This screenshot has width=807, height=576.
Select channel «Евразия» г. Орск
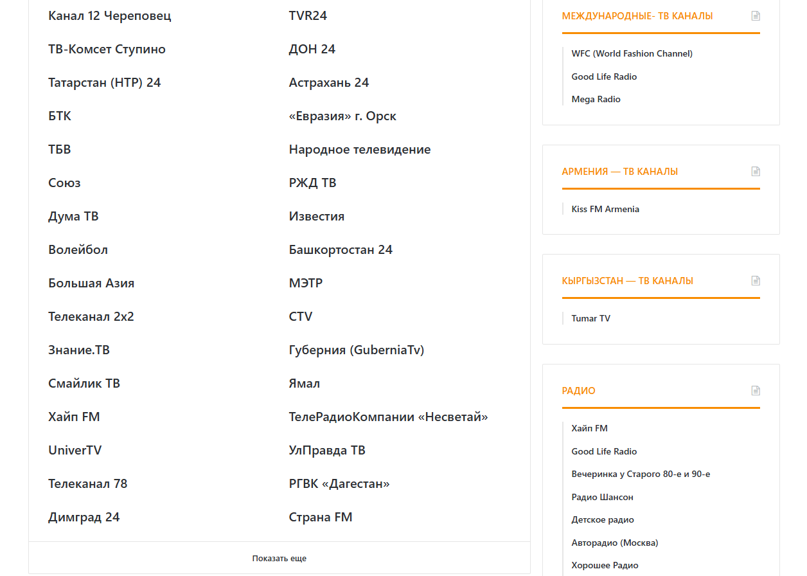point(342,116)
